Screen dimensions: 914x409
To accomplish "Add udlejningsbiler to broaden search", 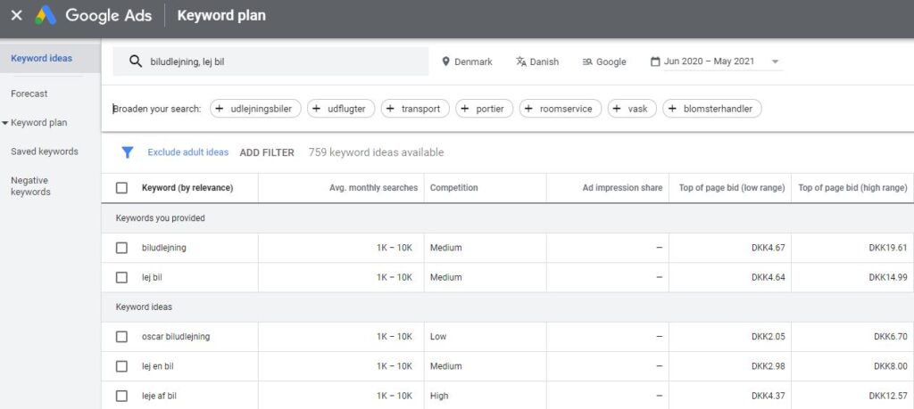I will [x=255, y=109].
